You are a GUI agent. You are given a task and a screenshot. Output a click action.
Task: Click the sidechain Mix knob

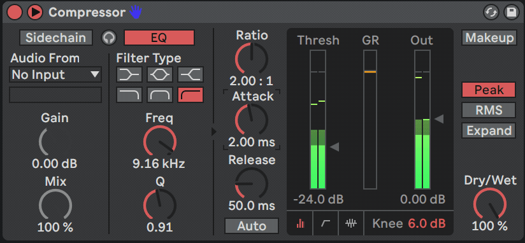pyautogui.click(x=55, y=205)
